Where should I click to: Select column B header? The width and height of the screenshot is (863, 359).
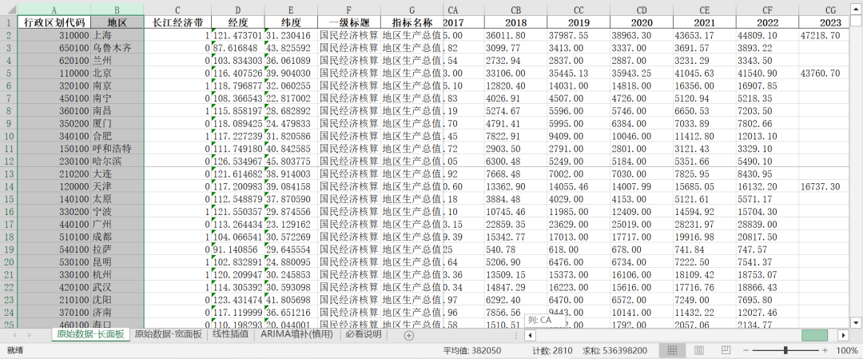click(x=117, y=10)
